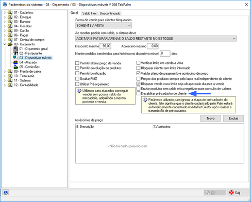Click the 07 - Central de compra folder icon
This screenshot has height=202, width=251.
point(10,40)
